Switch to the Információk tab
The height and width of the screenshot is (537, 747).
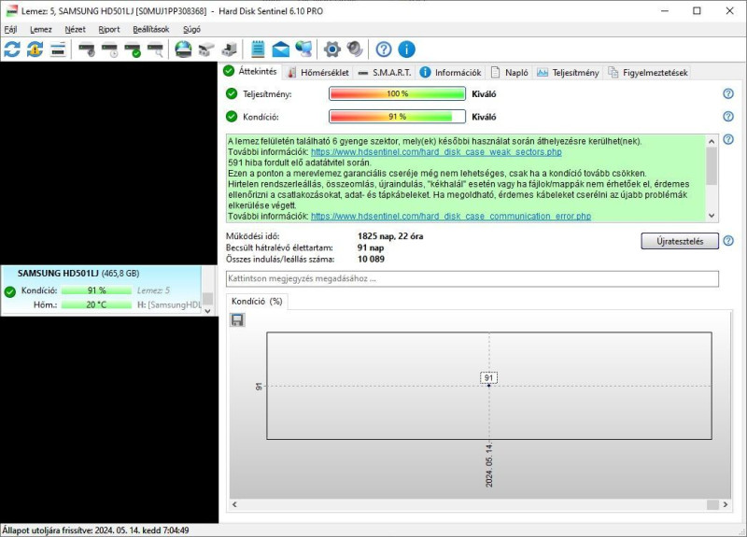click(x=451, y=73)
